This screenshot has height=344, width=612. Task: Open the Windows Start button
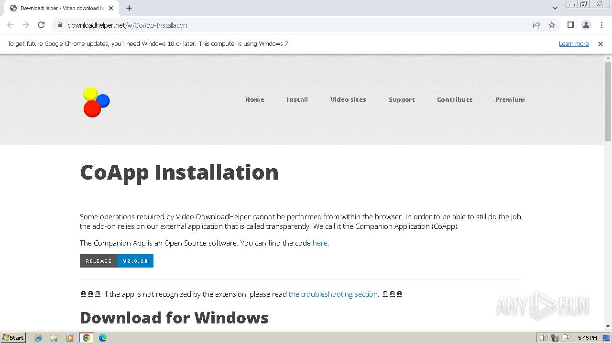[13, 337]
